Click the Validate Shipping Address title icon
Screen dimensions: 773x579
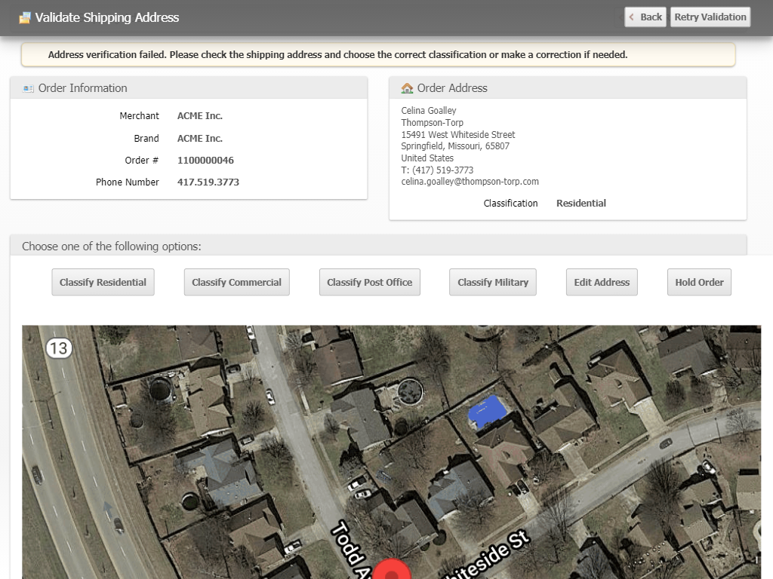coord(25,17)
